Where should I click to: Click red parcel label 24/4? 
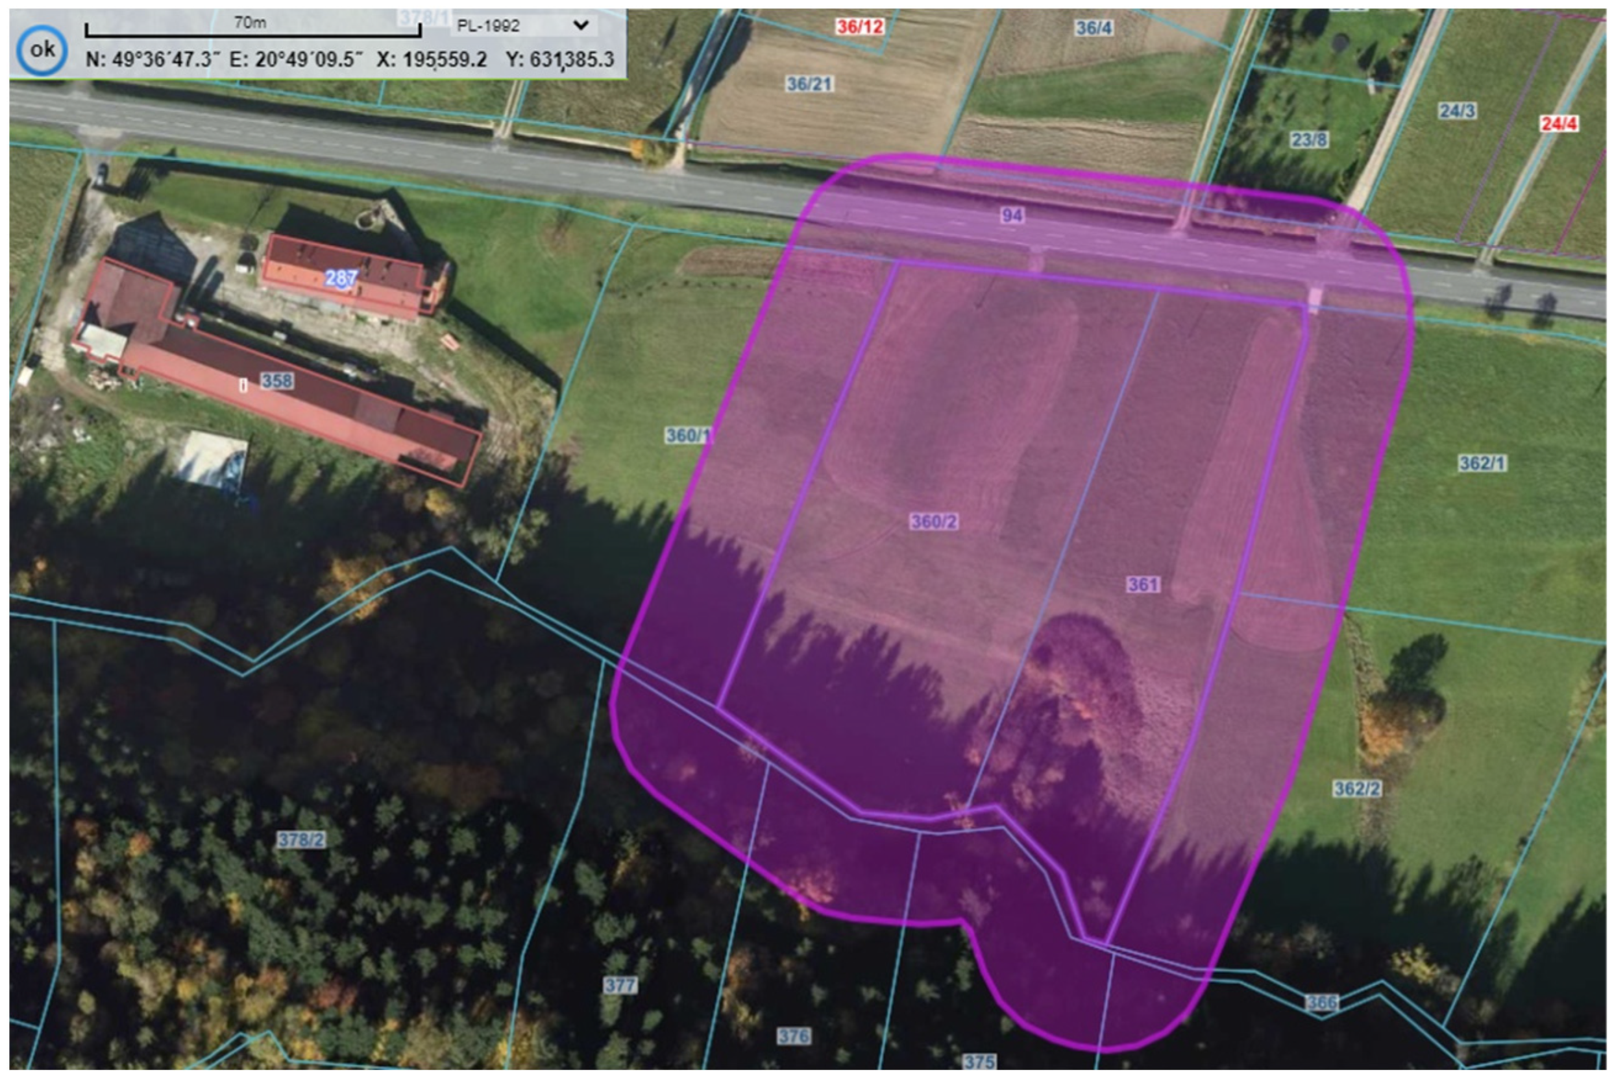(x=1559, y=124)
